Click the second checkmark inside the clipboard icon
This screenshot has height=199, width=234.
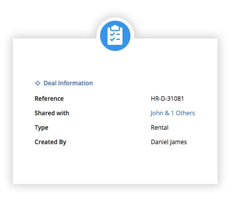click(112, 39)
